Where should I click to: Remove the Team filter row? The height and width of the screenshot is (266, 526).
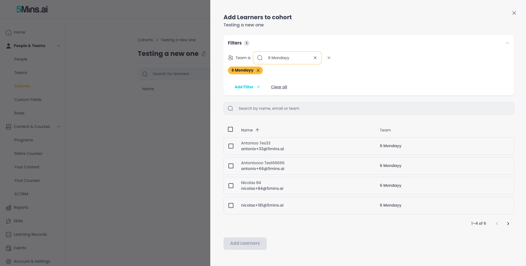click(x=329, y=58)
